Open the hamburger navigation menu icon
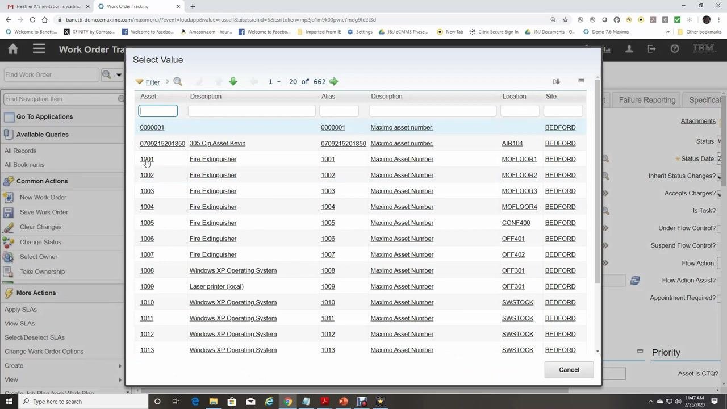Screen dimensions: 727x409 point(39,49)
